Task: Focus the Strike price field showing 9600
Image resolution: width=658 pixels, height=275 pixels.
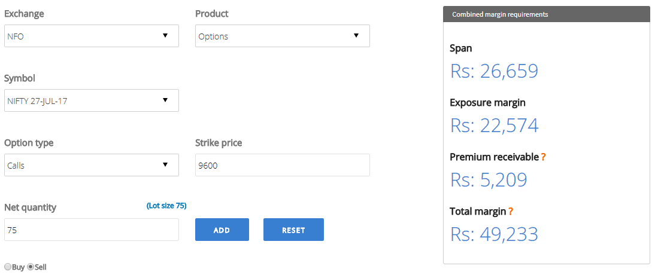Action: pos(283,165)
